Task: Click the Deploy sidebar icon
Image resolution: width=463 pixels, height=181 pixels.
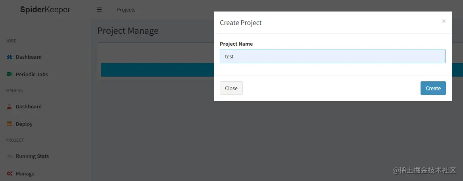Action: (x=10, y=124)
